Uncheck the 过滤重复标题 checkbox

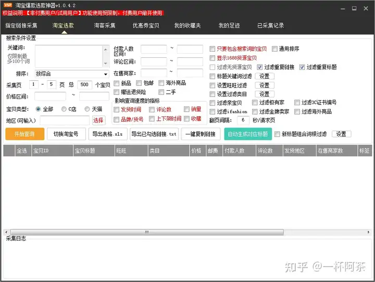pyautogui.click(x=302, y=67)
